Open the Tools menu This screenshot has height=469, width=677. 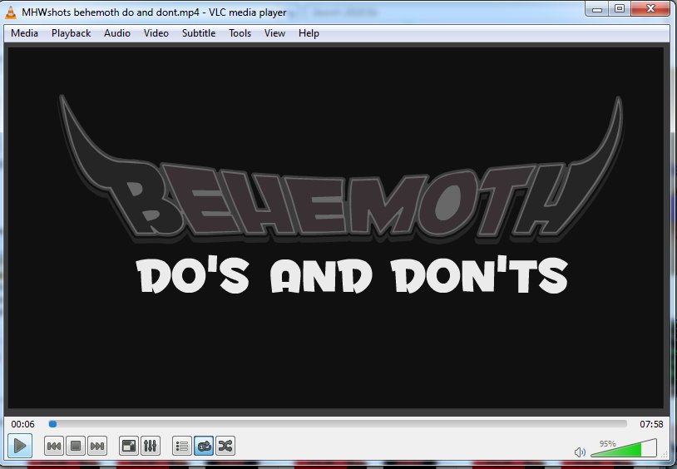(x=240, y=33)
